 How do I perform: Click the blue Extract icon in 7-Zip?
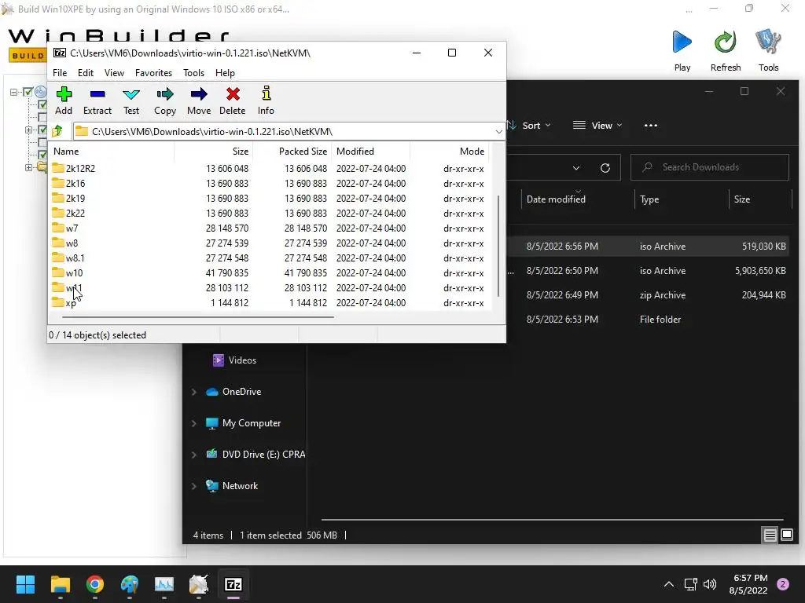click(x=97, y=94)
